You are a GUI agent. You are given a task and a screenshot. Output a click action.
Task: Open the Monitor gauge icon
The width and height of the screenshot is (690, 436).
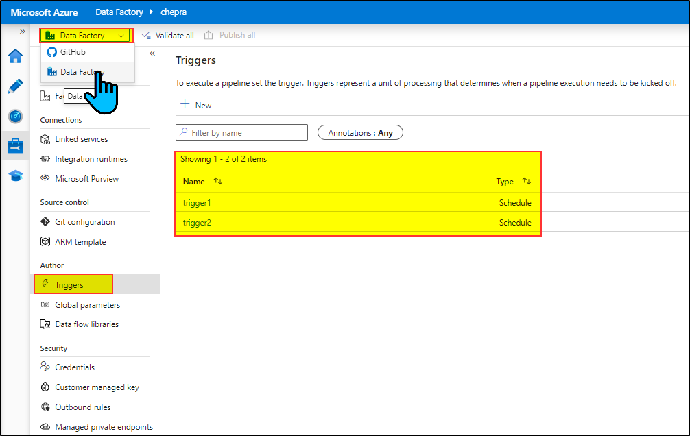point(15,116)
